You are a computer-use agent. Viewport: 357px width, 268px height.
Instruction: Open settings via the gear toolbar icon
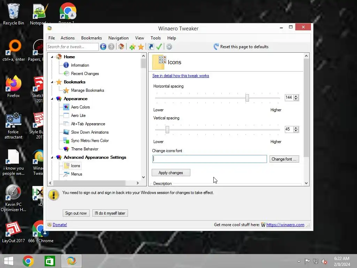pos(169,47)
